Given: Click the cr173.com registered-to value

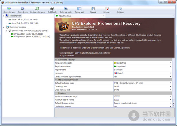Looking at the screenshot, I should (118, 70).
